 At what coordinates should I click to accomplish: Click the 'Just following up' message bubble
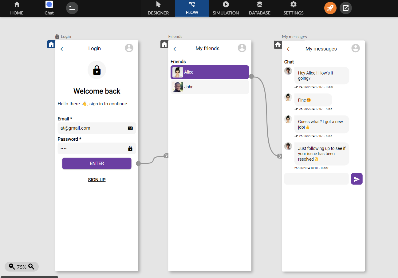321,154
